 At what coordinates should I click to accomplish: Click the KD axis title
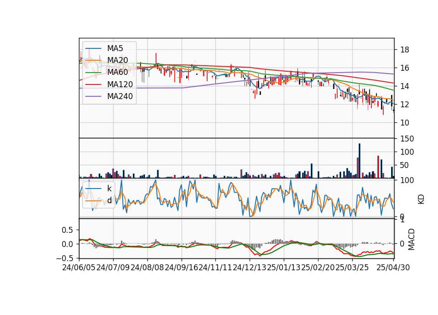point(421,199)
